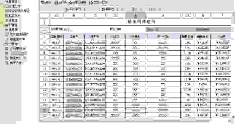Click the purple-shaded second table header cell
This screenshot has height=124, width=235.
coord(74,36)
